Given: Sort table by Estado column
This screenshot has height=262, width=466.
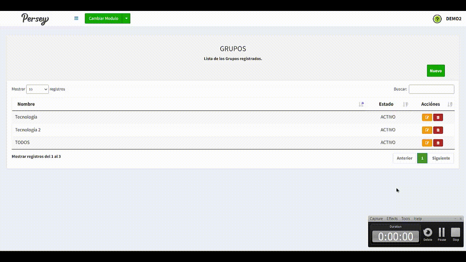Looking at the screenshot, I should tap(386, 104).
